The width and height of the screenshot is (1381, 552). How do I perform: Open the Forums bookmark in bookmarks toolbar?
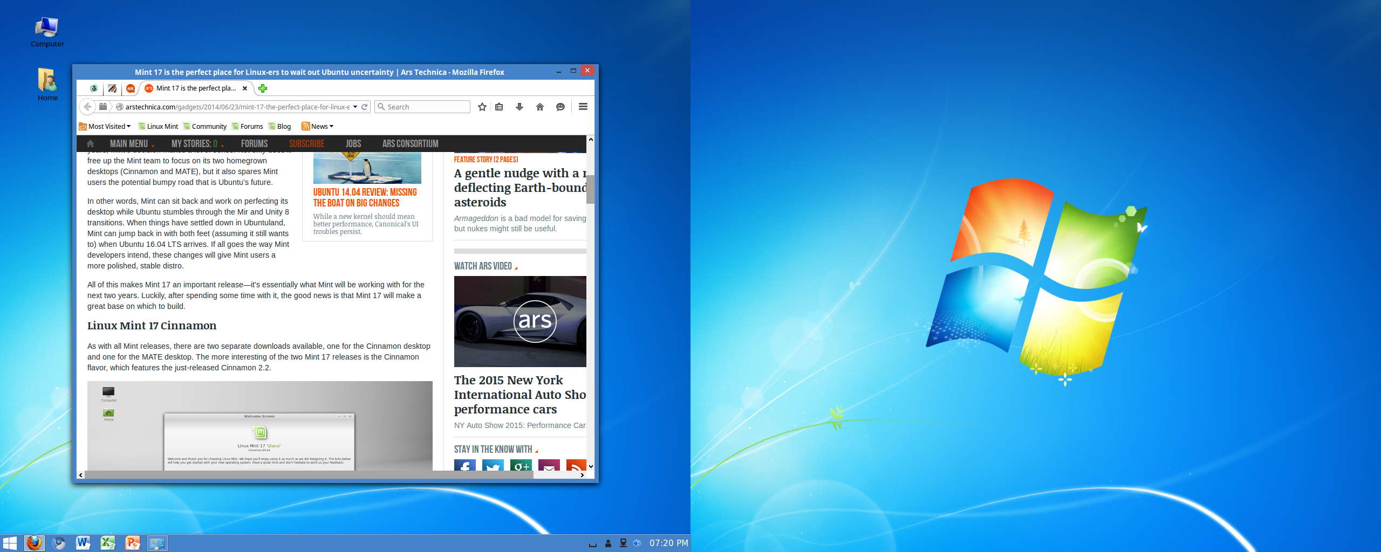[x=248, y=126]
